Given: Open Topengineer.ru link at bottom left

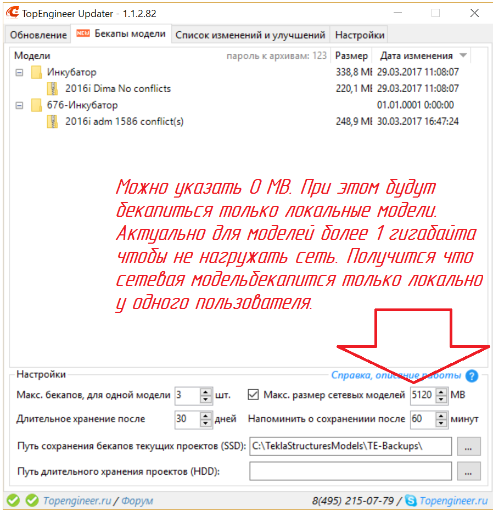Looking at the screenshot, I should click(x=77, y=501).
